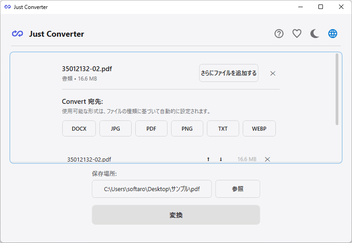Select WEBP output format

point(259,128)
